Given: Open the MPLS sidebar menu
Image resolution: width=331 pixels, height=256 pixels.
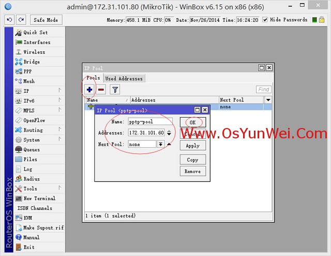Looking at the screenshot, I should [x=39, y=110].
